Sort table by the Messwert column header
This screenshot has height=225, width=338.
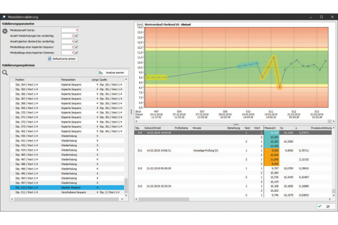[x=270, y=128]
